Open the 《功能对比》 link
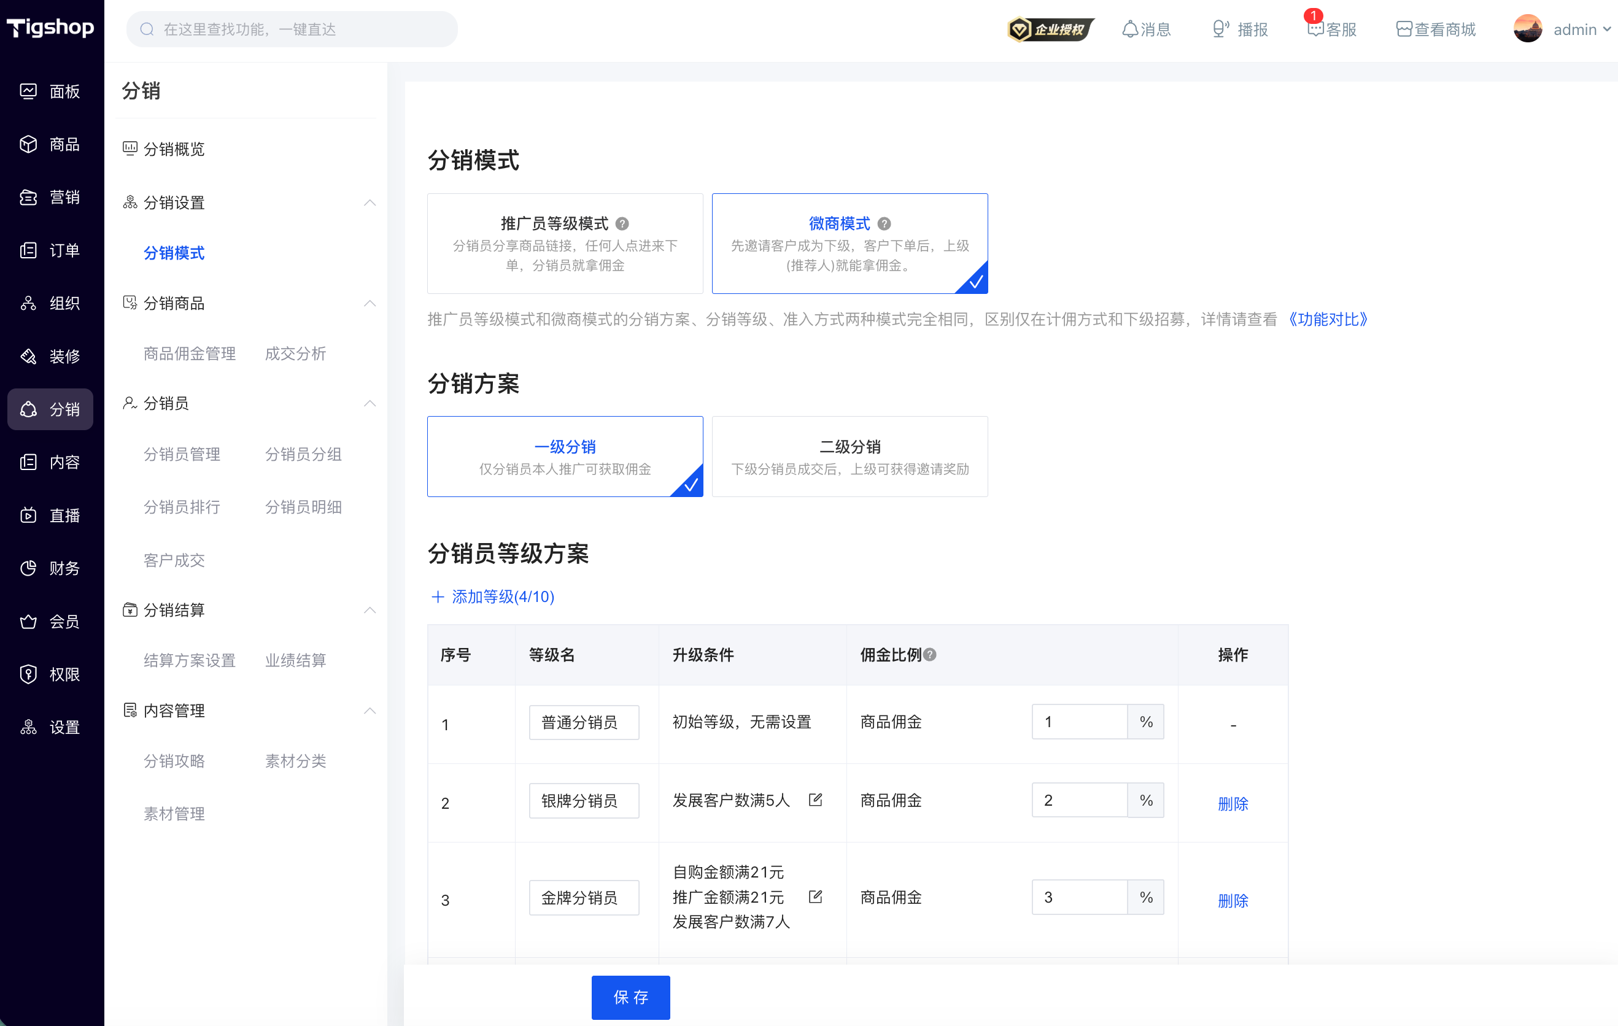This screenshot has width=1618, height=1026. pos(1327,319)
